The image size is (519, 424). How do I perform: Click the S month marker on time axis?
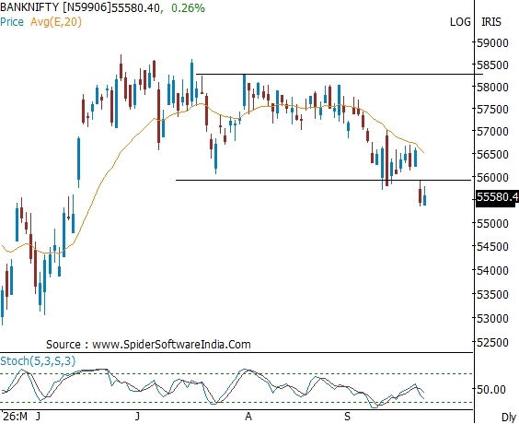347,417
